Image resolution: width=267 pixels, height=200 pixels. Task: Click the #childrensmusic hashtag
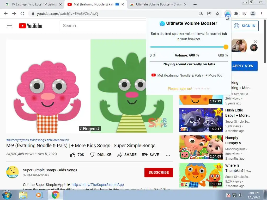point(58,140)
